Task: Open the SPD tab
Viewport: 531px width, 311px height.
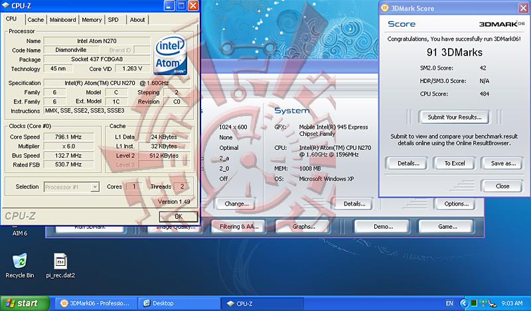Action: click(114, 20)
